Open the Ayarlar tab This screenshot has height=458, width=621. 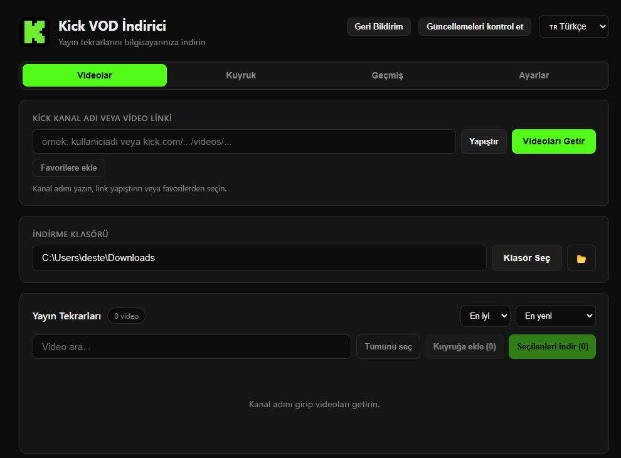534,75
